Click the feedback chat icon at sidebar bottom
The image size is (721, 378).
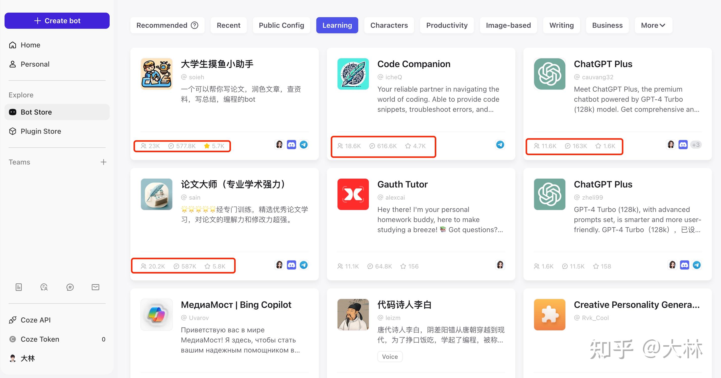pyautogui.click(x=44, y=287)
